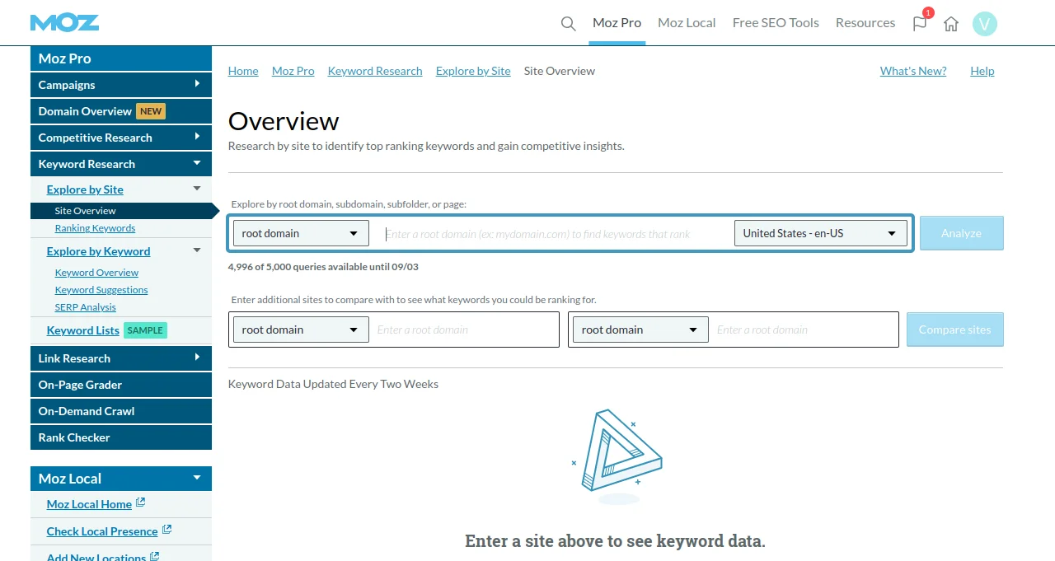Collapse the Keyword Research section arrow
The image size is (1055, 561).
point(197,163)
